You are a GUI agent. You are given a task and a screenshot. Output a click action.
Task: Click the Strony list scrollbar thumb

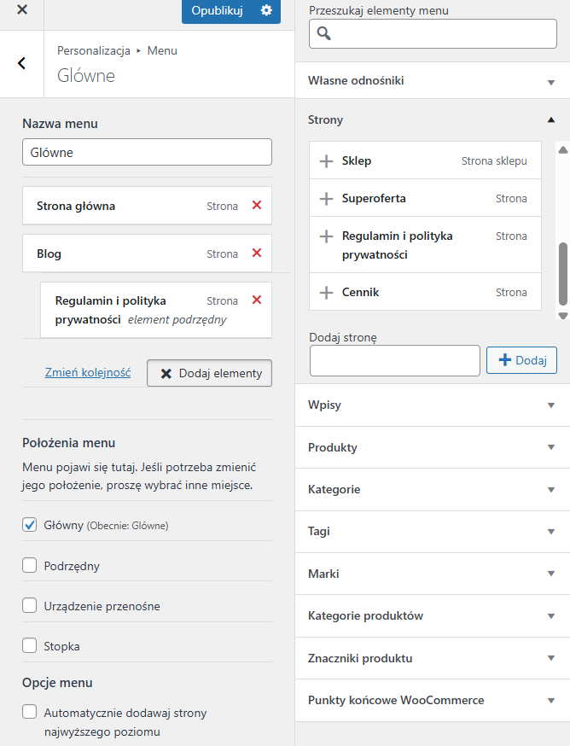point(562,273)
